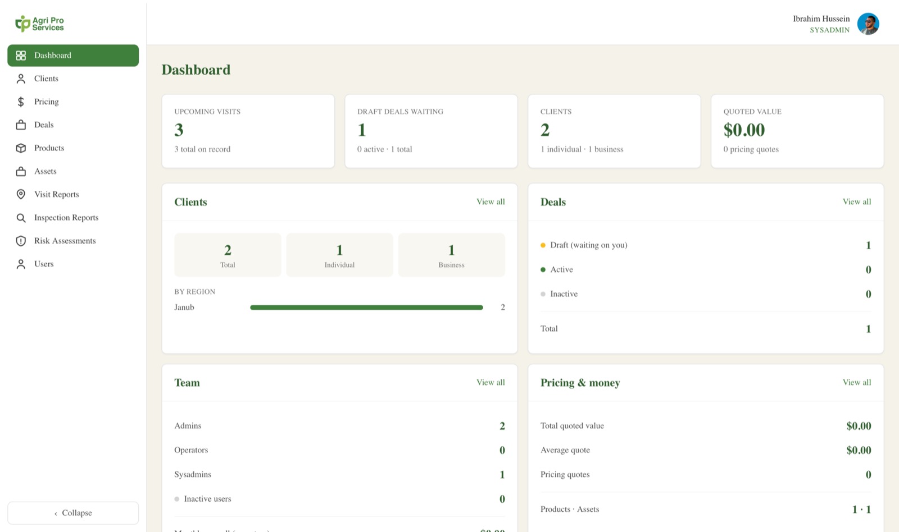899x532 pixels.
Task: Click the 'Draft (waiting on you)' row label
Action: [589, 245]
